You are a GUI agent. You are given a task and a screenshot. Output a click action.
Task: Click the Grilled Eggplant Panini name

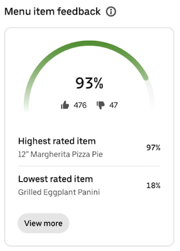click(59, 192)
